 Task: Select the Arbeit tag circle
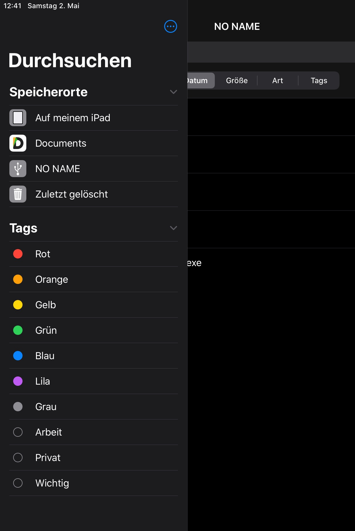(18, 432)
